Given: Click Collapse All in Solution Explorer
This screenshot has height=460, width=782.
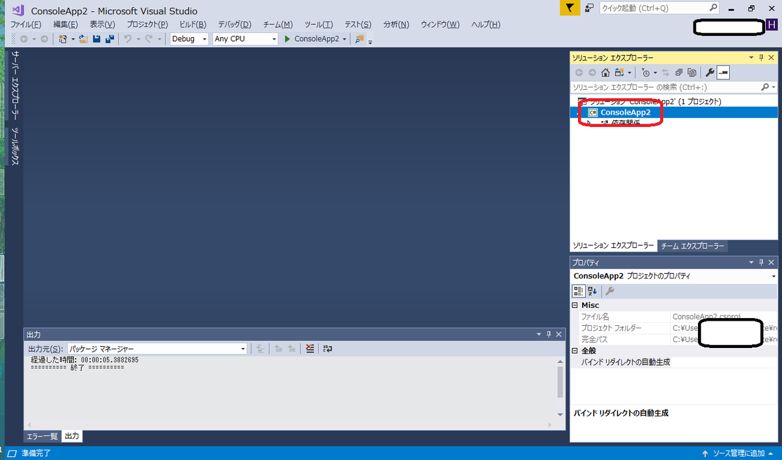Looking at the screenshot, I should (679, 73).
